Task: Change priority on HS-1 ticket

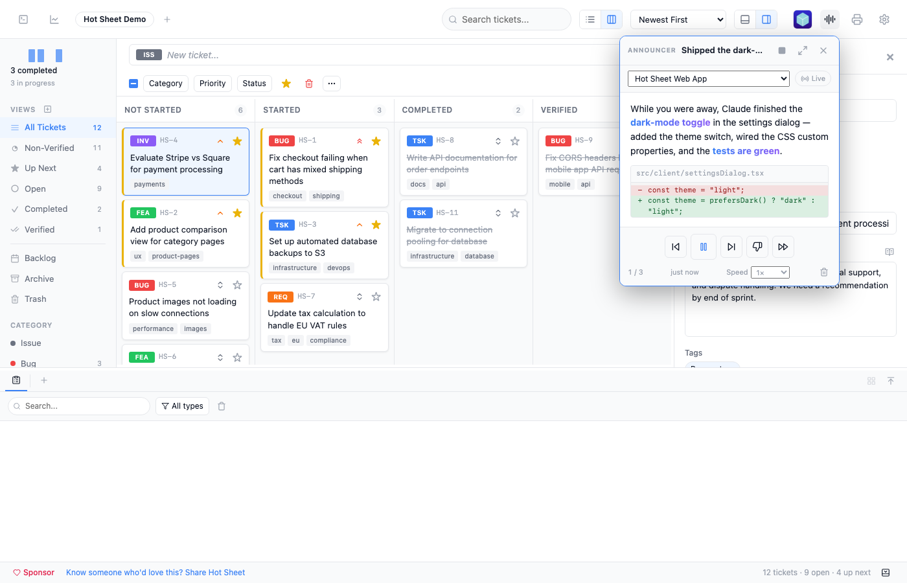Action: (x=359, y=141)
